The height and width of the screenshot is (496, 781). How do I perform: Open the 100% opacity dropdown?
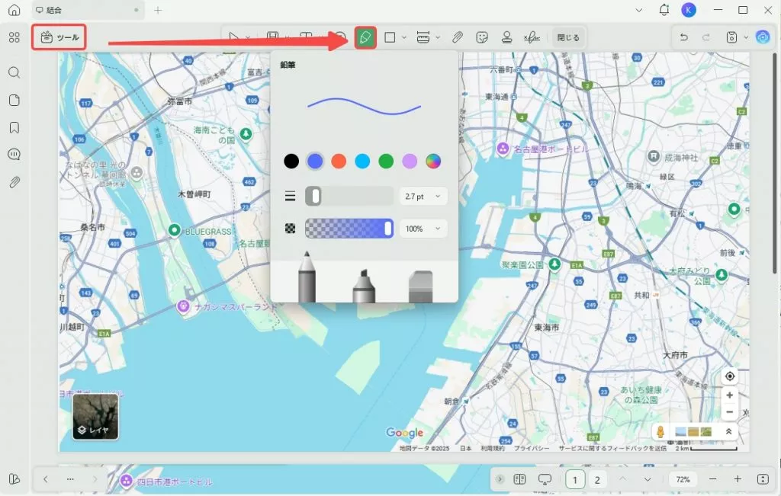coord(423,229)
